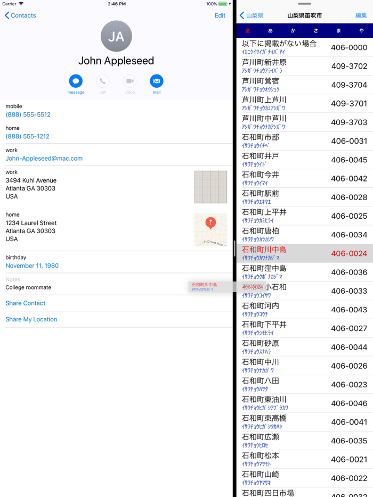
Task: Select row 芦川町中芦川
Action: click(305, 122)
